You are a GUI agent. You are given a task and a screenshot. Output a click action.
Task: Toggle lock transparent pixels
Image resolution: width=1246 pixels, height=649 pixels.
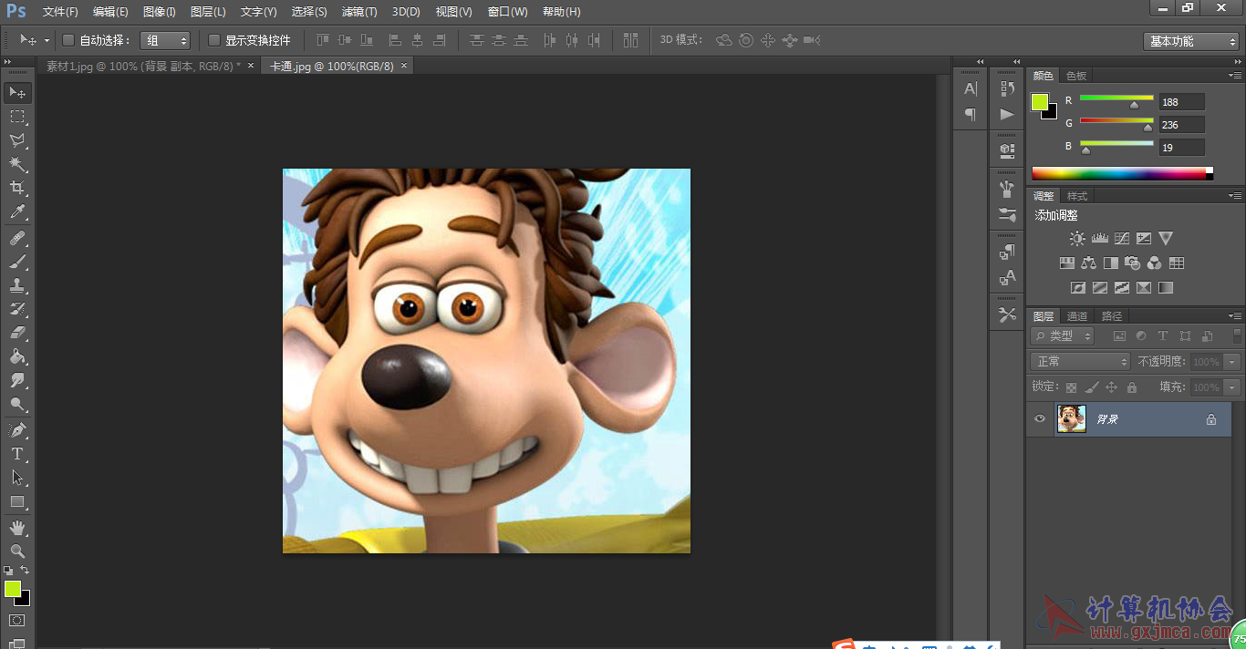click(1071, 387)
